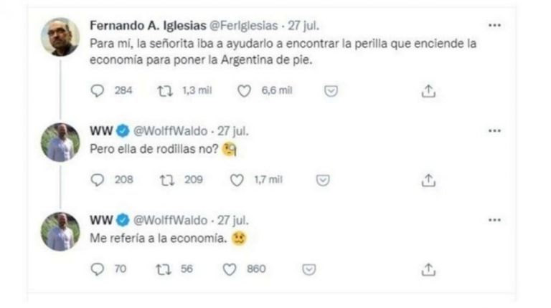The height and width of the screenshot is (308, 551).
Task: Open the @FerIglesias profile handle link
Action: [x=243, y=25]
